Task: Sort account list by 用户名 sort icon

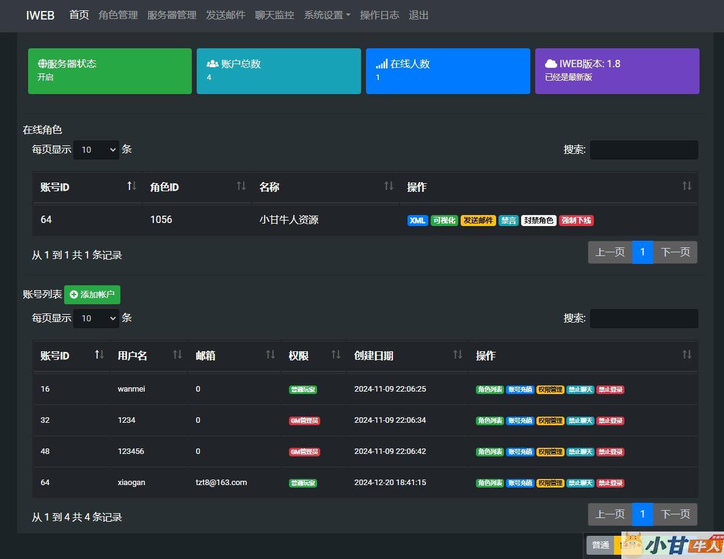Action: click(177, 355)
